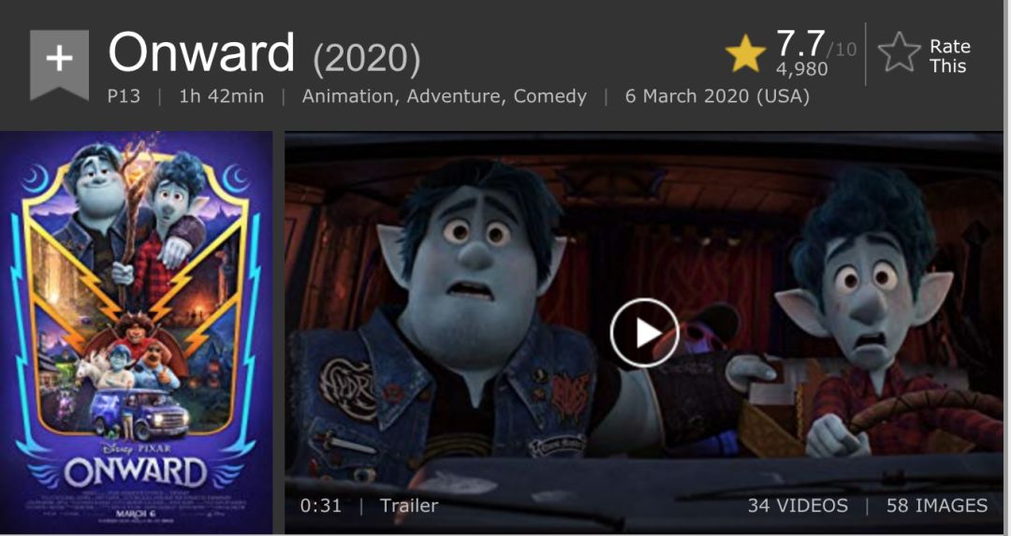Add Onward to Watchlist with plus ribbon
Screen dimensions: 1011x536
click(59, 65)
